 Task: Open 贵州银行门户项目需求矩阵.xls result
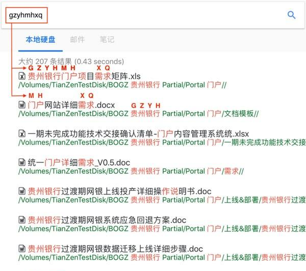(84, 76)
